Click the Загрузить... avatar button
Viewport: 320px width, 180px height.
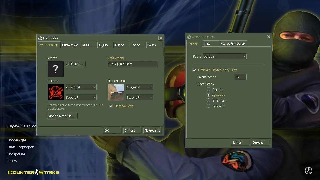tap(76, 64)
